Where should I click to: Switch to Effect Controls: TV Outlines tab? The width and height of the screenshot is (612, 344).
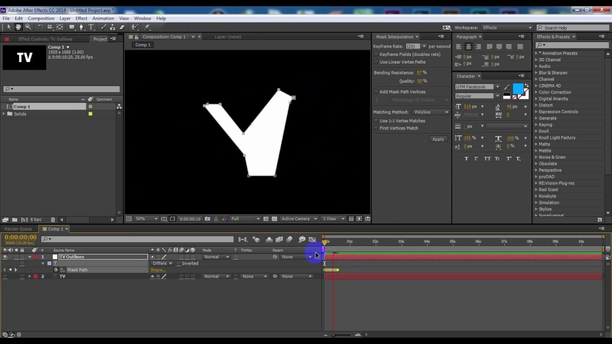[45, 39]
